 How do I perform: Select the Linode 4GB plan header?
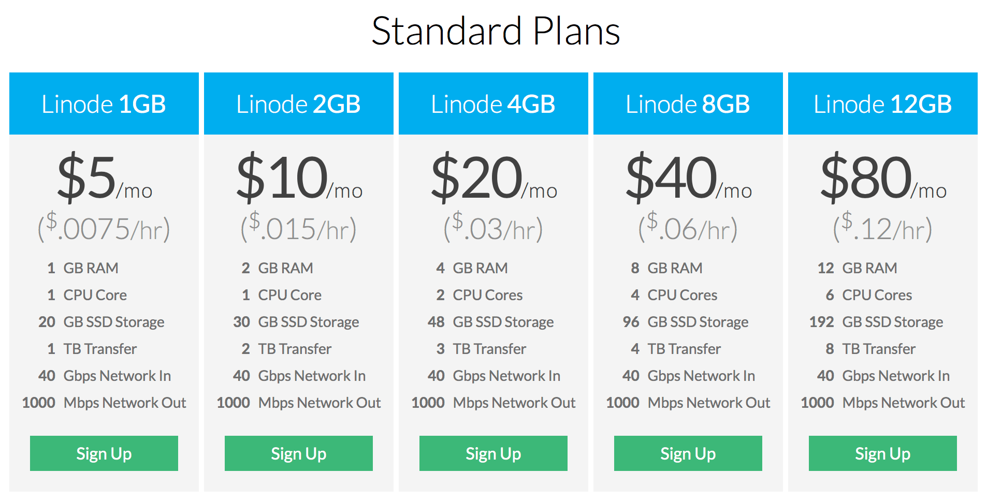tap(494, 104)
